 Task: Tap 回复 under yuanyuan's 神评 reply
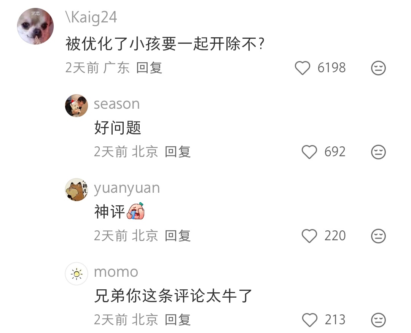point(178,236)
